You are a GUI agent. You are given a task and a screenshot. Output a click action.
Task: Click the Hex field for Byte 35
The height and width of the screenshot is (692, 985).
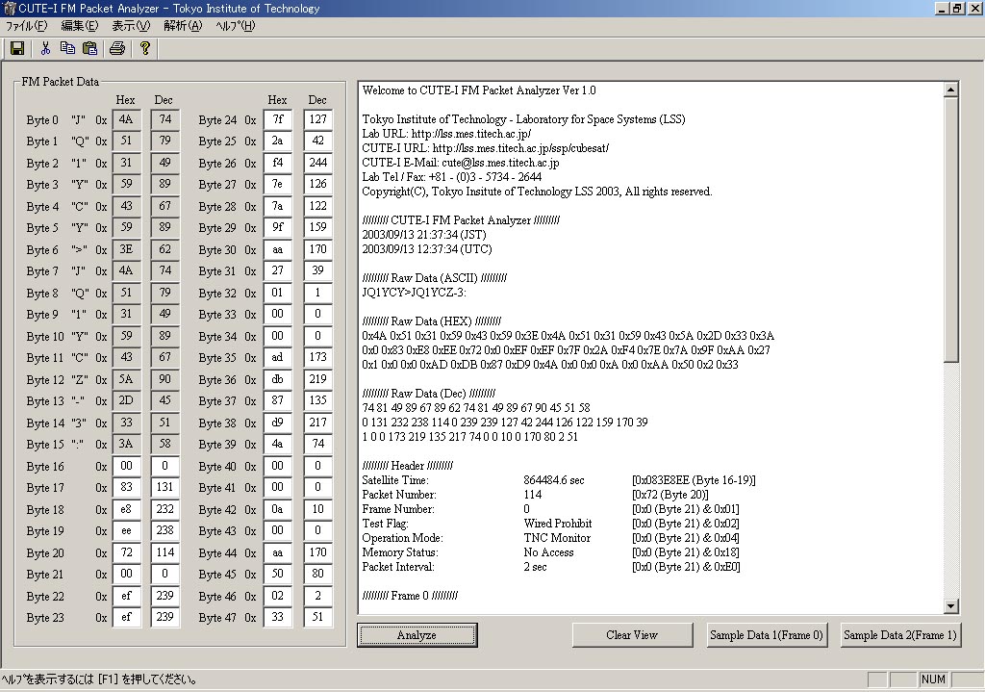click(x=278, y=358)
